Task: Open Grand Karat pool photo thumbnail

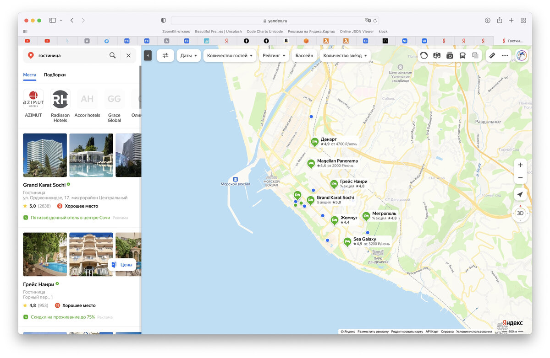Action: click(x=91, y=155)
